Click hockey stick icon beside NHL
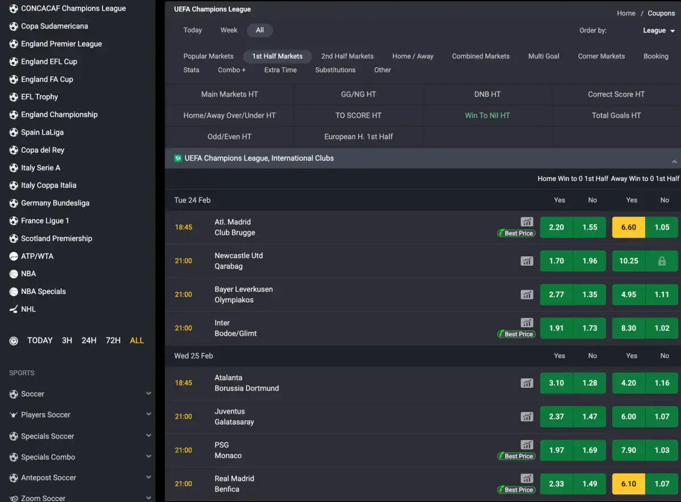Screen dimensions: 681x502 [x=14, y=309]
